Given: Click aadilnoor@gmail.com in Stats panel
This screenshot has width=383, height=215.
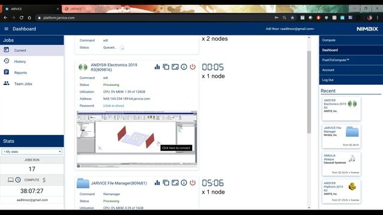Looking at the screenshot, I should 32,200.
